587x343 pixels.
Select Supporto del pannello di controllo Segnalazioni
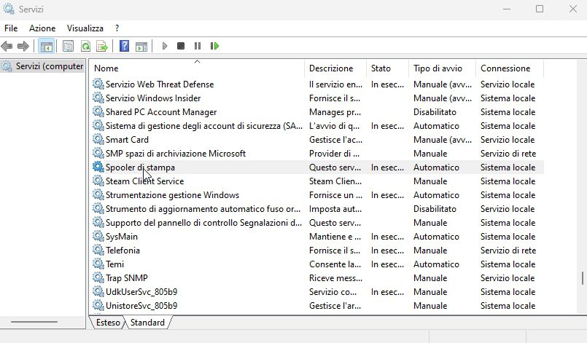(x=203, y=223)
